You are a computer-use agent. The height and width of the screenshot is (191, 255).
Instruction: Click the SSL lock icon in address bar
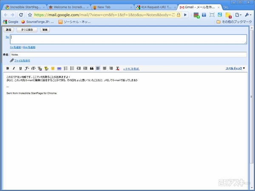click(178, 15)
